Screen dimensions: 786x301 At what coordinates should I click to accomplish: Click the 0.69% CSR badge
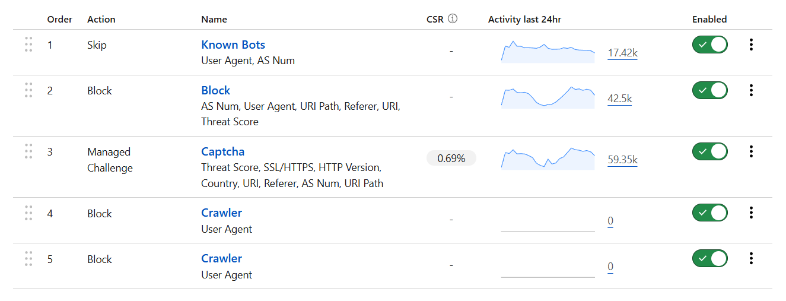(x=451, y=159)
